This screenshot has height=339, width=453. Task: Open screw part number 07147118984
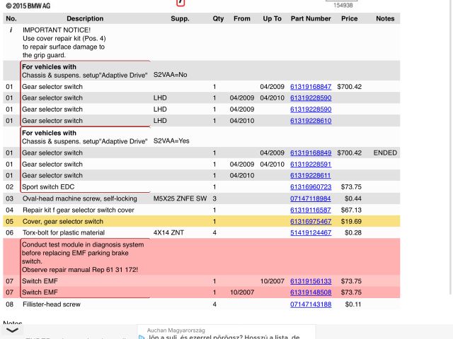(310, 198)
